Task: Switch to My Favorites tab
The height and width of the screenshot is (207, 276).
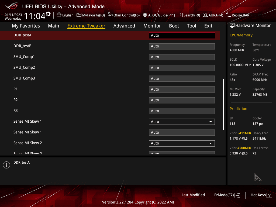Action: pos(26,26)
